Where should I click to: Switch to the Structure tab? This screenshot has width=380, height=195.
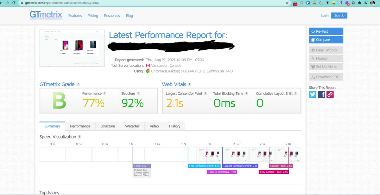pos(108,126)
